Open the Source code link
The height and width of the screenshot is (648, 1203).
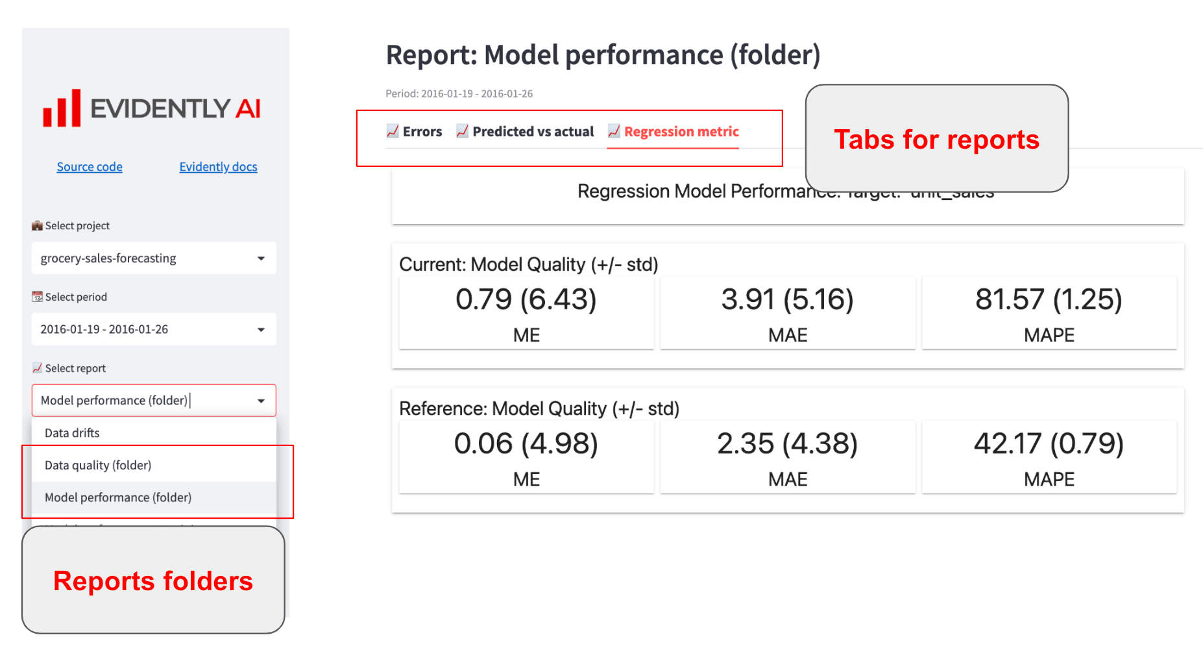tap(90, 167)
